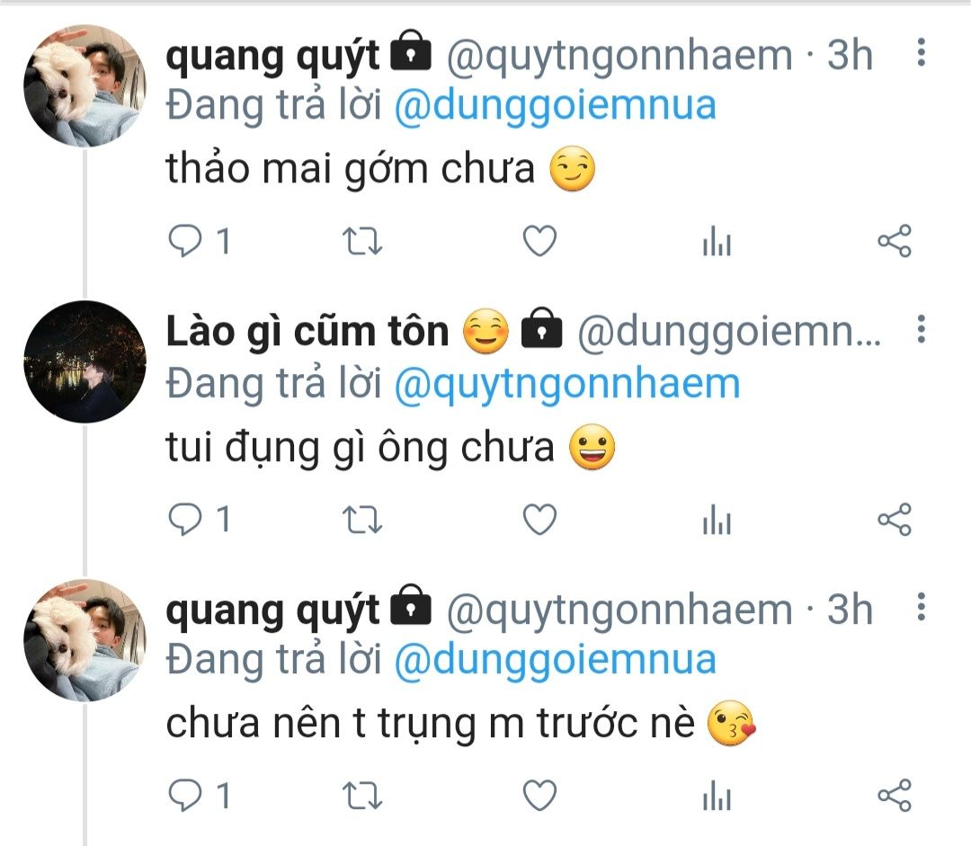This screenshot has width=971, height=846.
Task: Open more options on Lào gì cũm tôn tweet
Action: [921, 331]
